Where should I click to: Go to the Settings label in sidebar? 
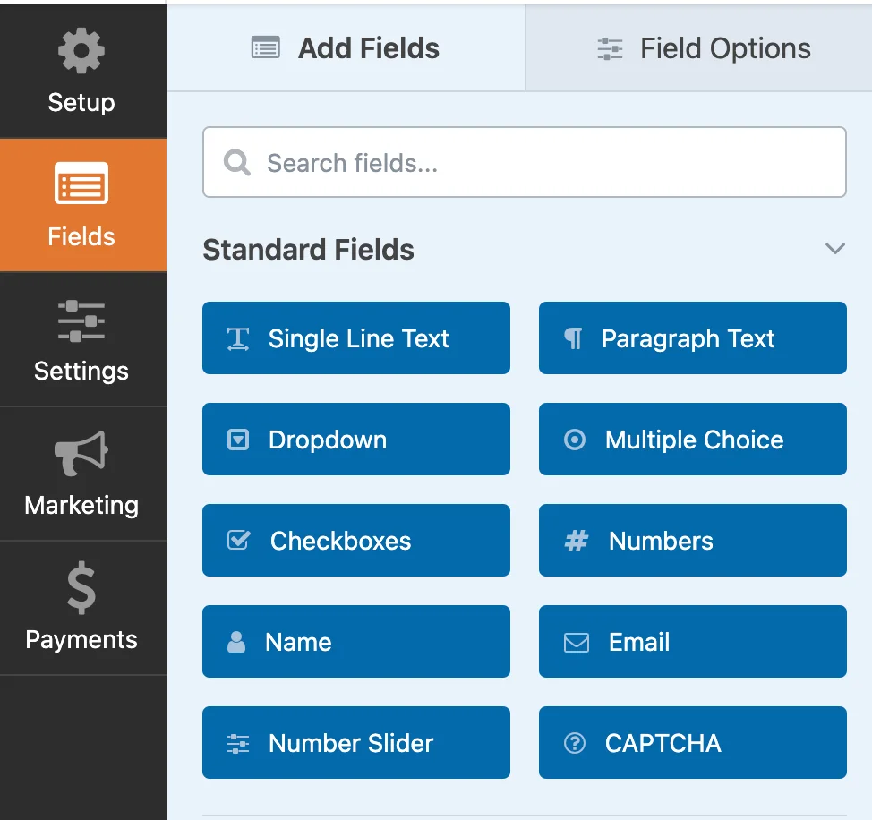[x=81, y=372]
